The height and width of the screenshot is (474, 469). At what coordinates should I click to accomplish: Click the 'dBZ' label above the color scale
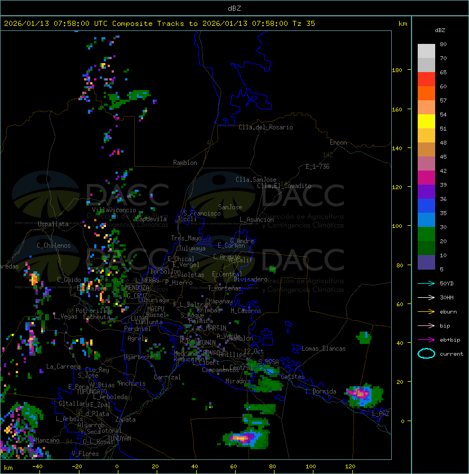coord(440,30)
